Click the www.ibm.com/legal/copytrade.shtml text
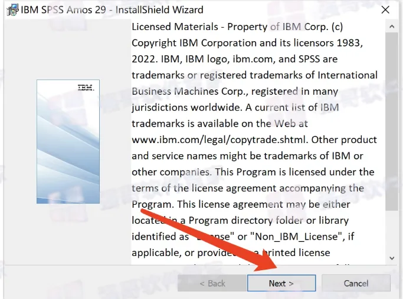Viewport: 403px width, 299px height. click(x=219, y=139)
